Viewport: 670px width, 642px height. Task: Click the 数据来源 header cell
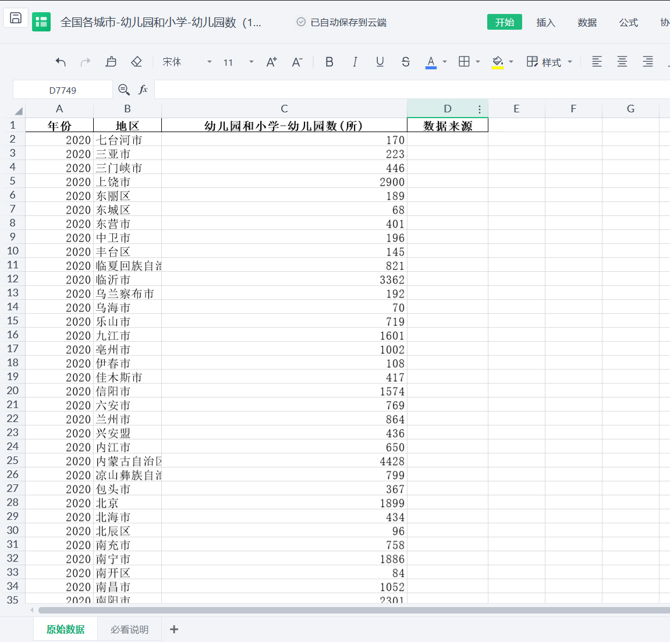click(448, 126)
